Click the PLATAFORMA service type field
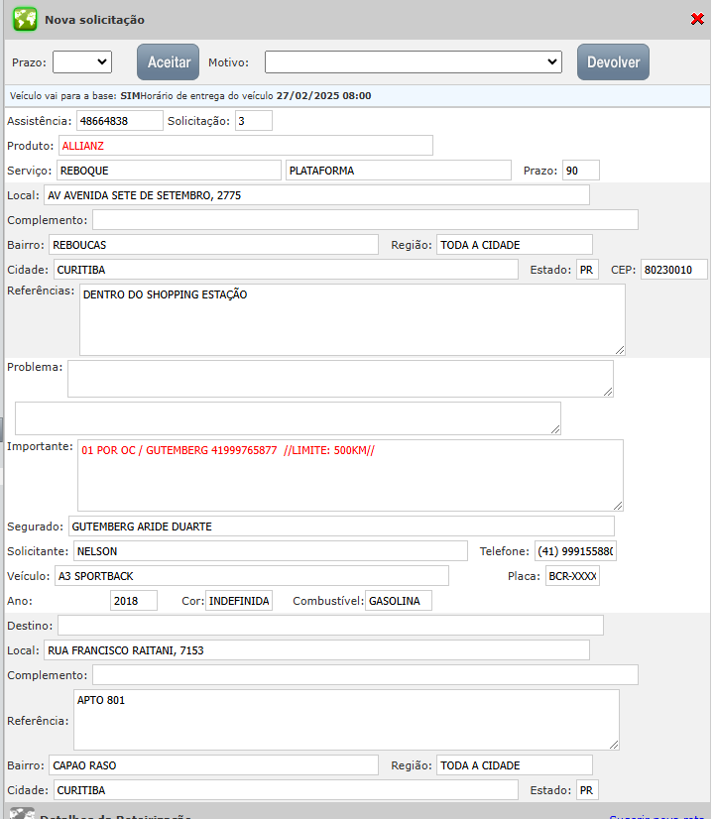716x819 pixels. [398, 171]
